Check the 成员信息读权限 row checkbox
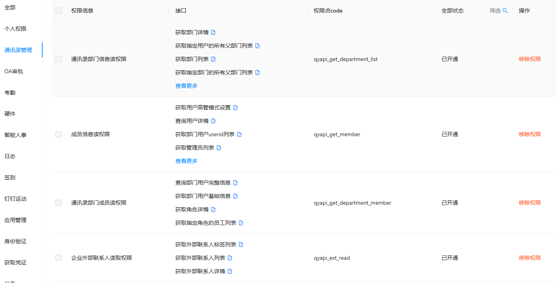The image size is (556, 283). pyautogui.click(x=58, y=134)
